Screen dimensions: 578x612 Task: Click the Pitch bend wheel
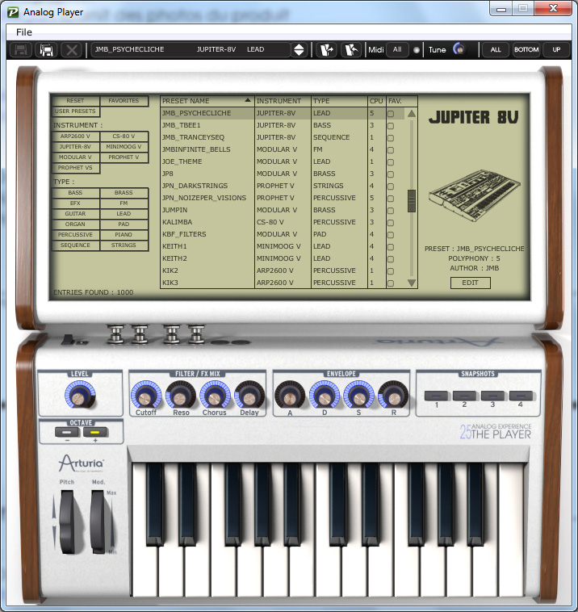(67, 522)
